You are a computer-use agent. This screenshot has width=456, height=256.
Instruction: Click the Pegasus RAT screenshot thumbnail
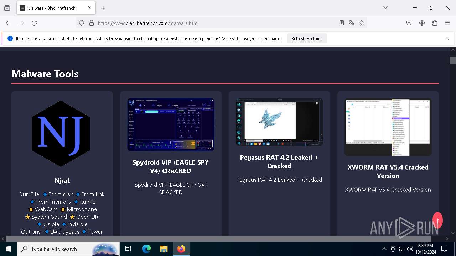[279, 122]
